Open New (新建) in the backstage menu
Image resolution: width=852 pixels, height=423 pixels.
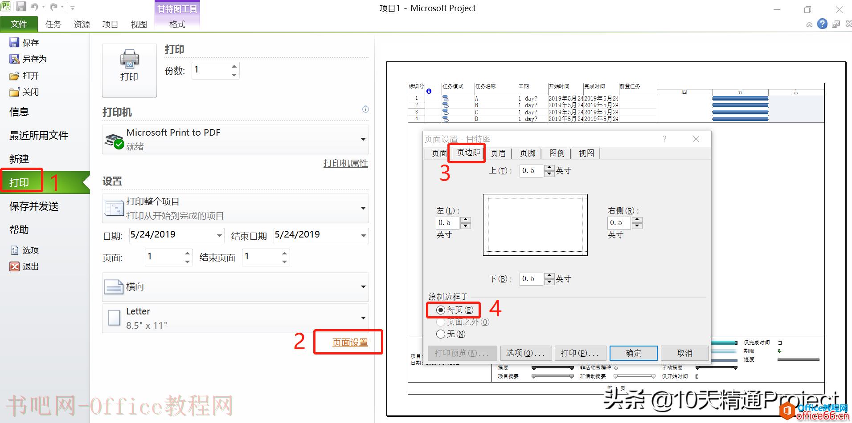19,159
